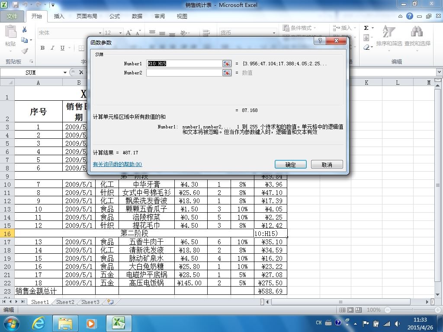
Task: Minimize the ribbon with the caret arrow
Action: click(400, 16)
